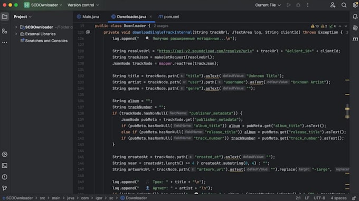
Task: Open the Project view selector dropdown
Action: tap(22, 17)
